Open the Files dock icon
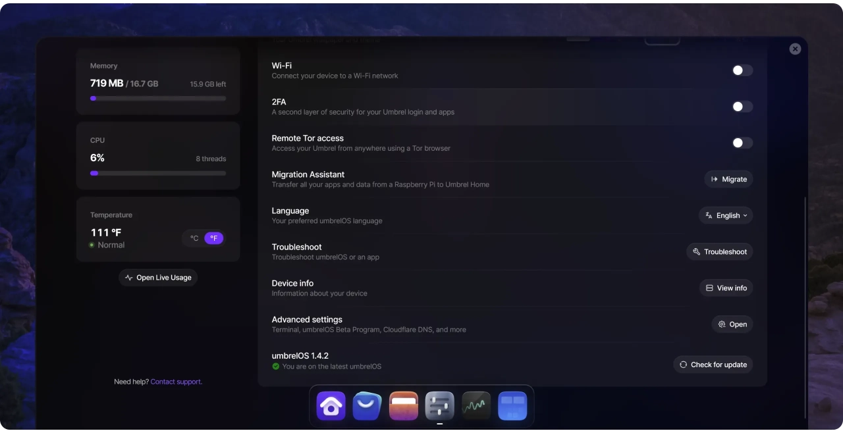Viewport: 843px width, 433px height. pos(403,406)
